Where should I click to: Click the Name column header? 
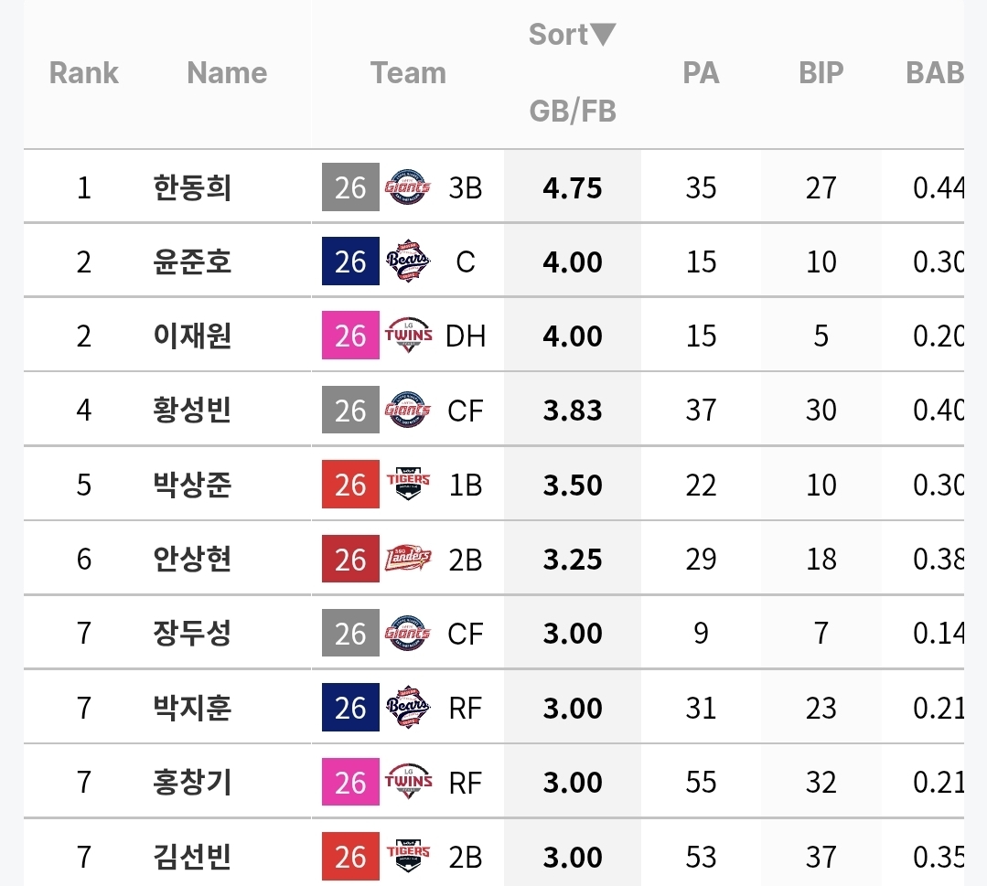(x=227, y=73)
